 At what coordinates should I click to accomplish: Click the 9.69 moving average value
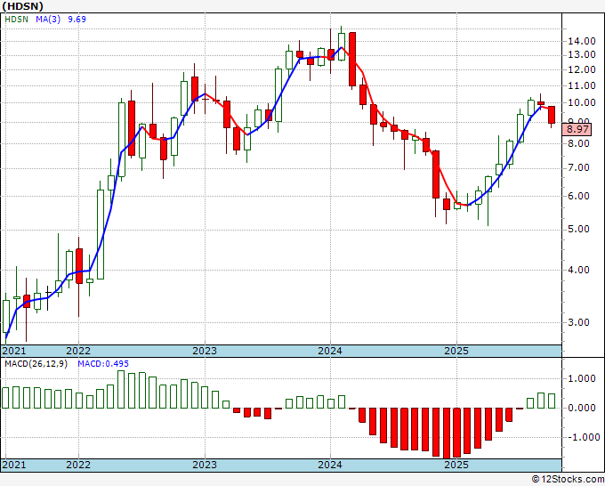(x=77, y=19)
